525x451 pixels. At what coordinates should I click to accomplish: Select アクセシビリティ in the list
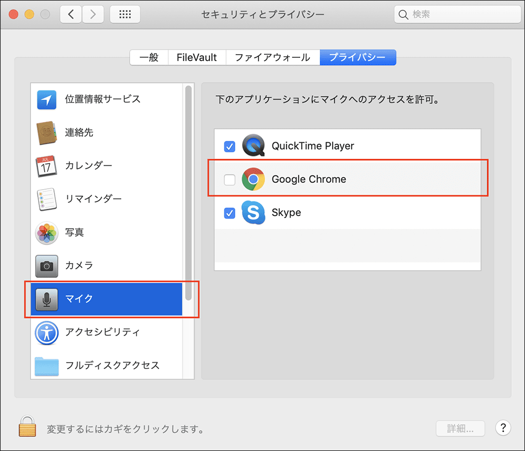[x=107, y=333]
